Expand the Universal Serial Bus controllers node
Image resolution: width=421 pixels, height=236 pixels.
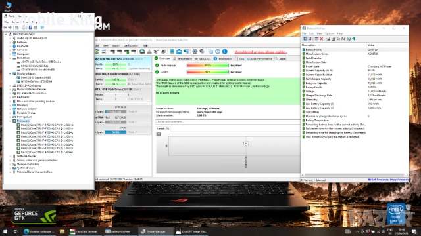11,172
